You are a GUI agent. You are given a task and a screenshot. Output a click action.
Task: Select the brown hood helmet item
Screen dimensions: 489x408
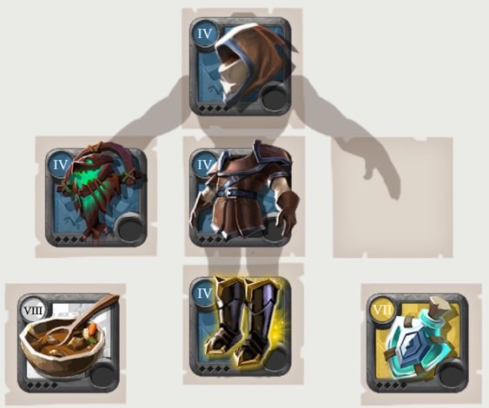pyautogui.click(x=241, y=66)
